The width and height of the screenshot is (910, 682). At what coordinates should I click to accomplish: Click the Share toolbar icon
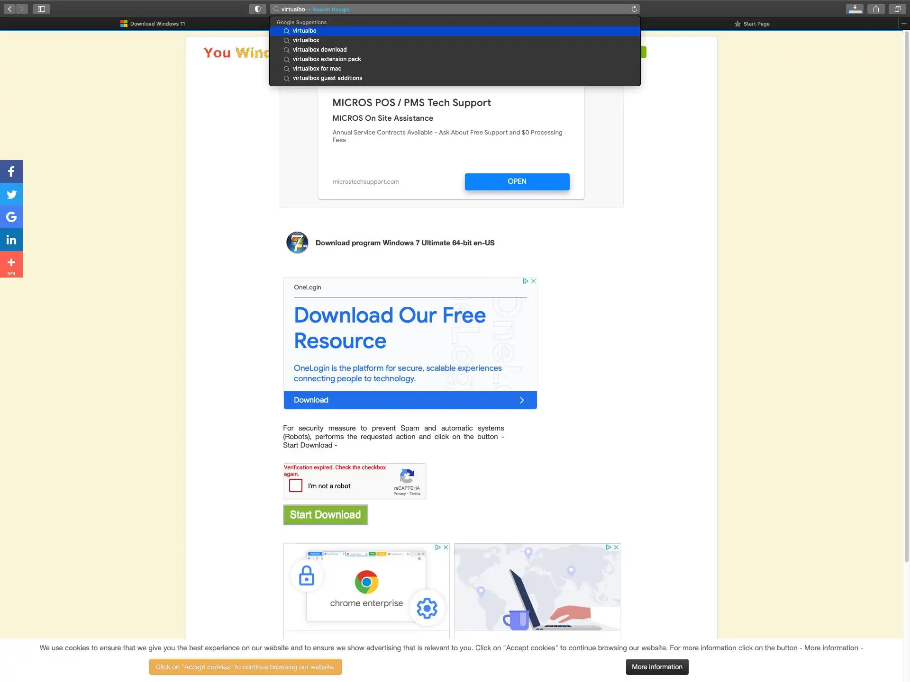point(876,9)
